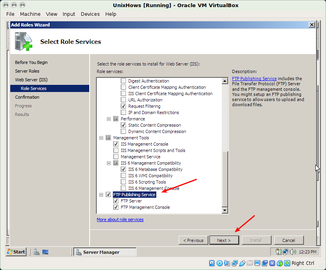Uncheck IIS 6 Metabase Compatibility
The height and width of the screenshot is (270, 326).
click(123, 169)
